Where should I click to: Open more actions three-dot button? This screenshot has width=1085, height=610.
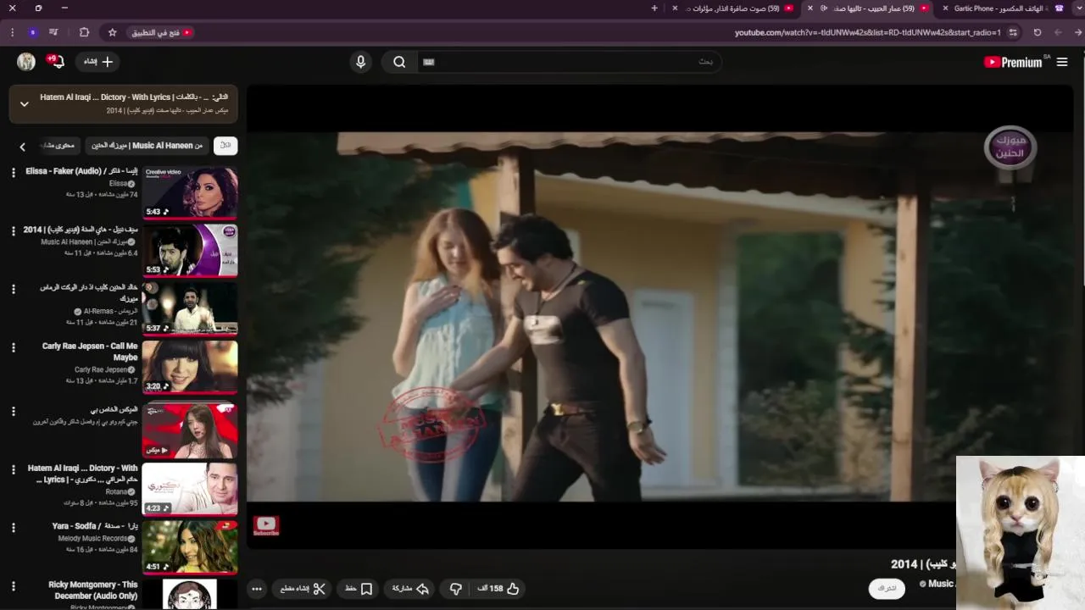257,589
